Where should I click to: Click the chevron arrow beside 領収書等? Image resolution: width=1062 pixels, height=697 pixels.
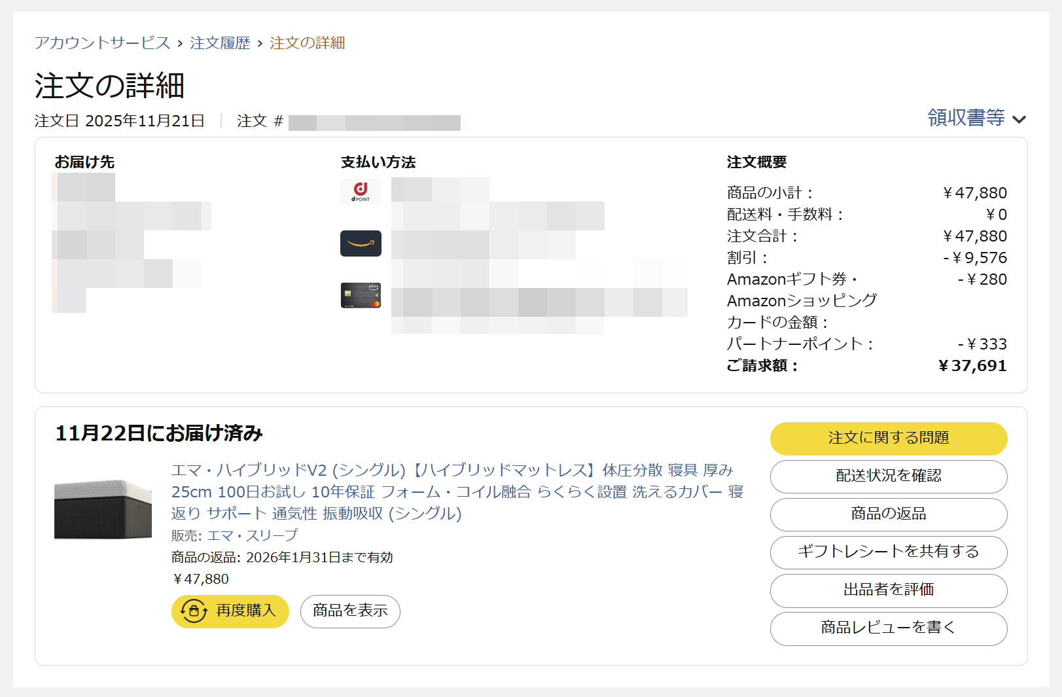coord(1019,119)
